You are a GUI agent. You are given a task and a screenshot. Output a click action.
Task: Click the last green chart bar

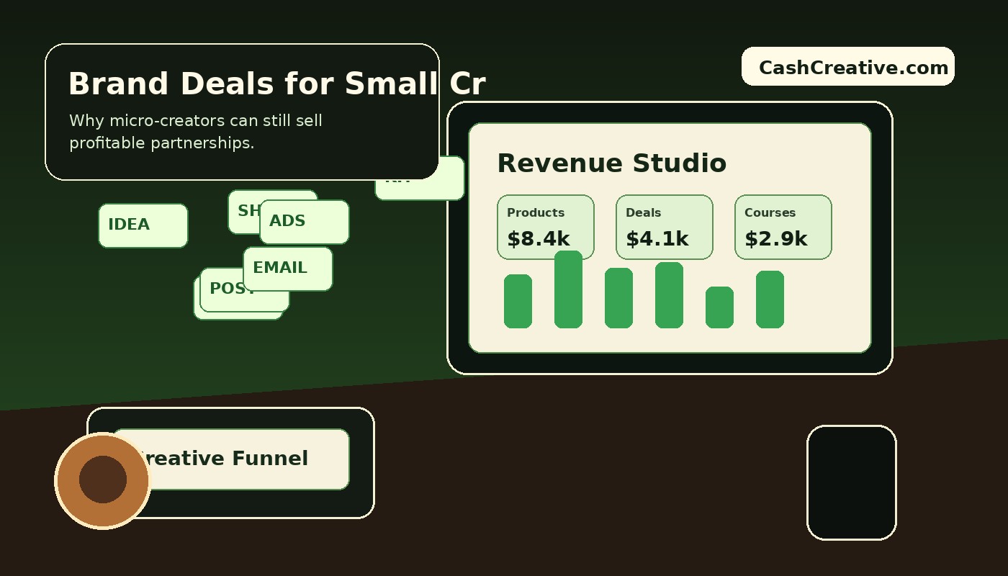770,300
